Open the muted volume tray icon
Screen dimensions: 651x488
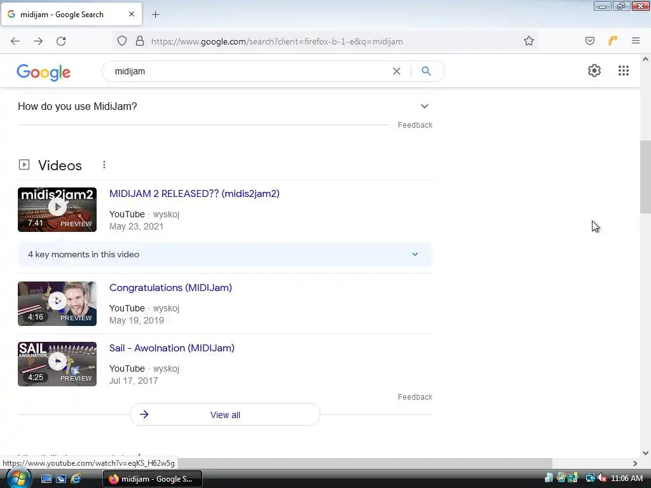coord(601,478)
